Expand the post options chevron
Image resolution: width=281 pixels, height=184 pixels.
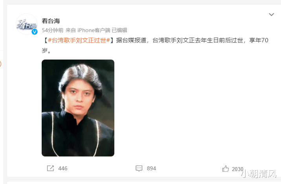point(271,15)
